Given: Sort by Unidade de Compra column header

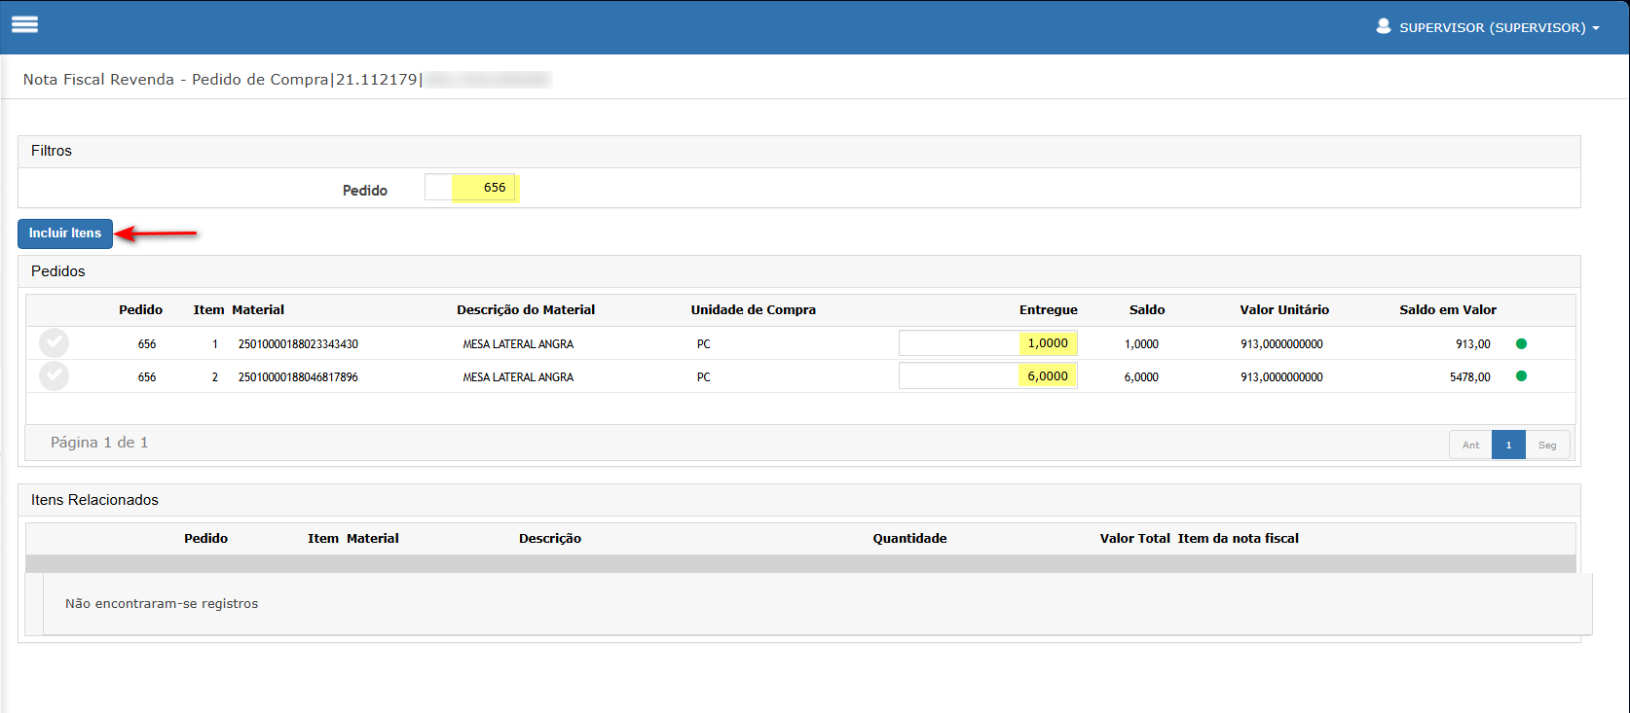Looking at the screenshot, I should click(754, 310).
